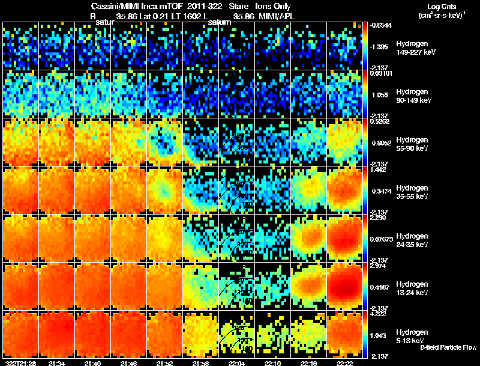Click the '4.222' color scale value
Viewport: 480px width, 366px height.
tap(378, 314)
